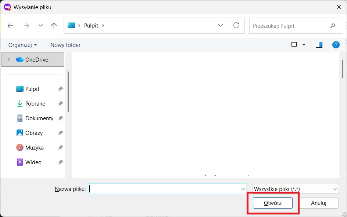
Task: Create a folder with Nowy folder
Action: [x=65, y=45]
